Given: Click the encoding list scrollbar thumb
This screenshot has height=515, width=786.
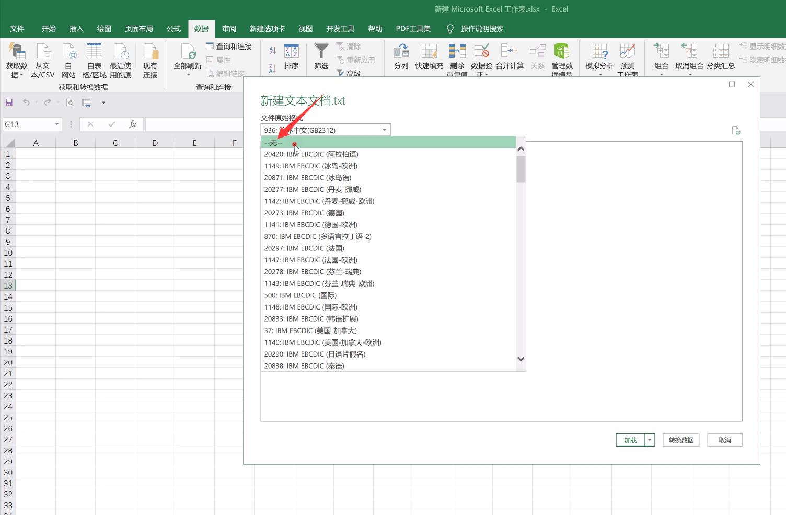Looking at the screenshot, I should tap(521, 169).
